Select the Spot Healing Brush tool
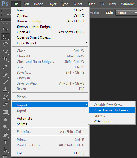This screenshot has width=137, height=158. point(5,75)
